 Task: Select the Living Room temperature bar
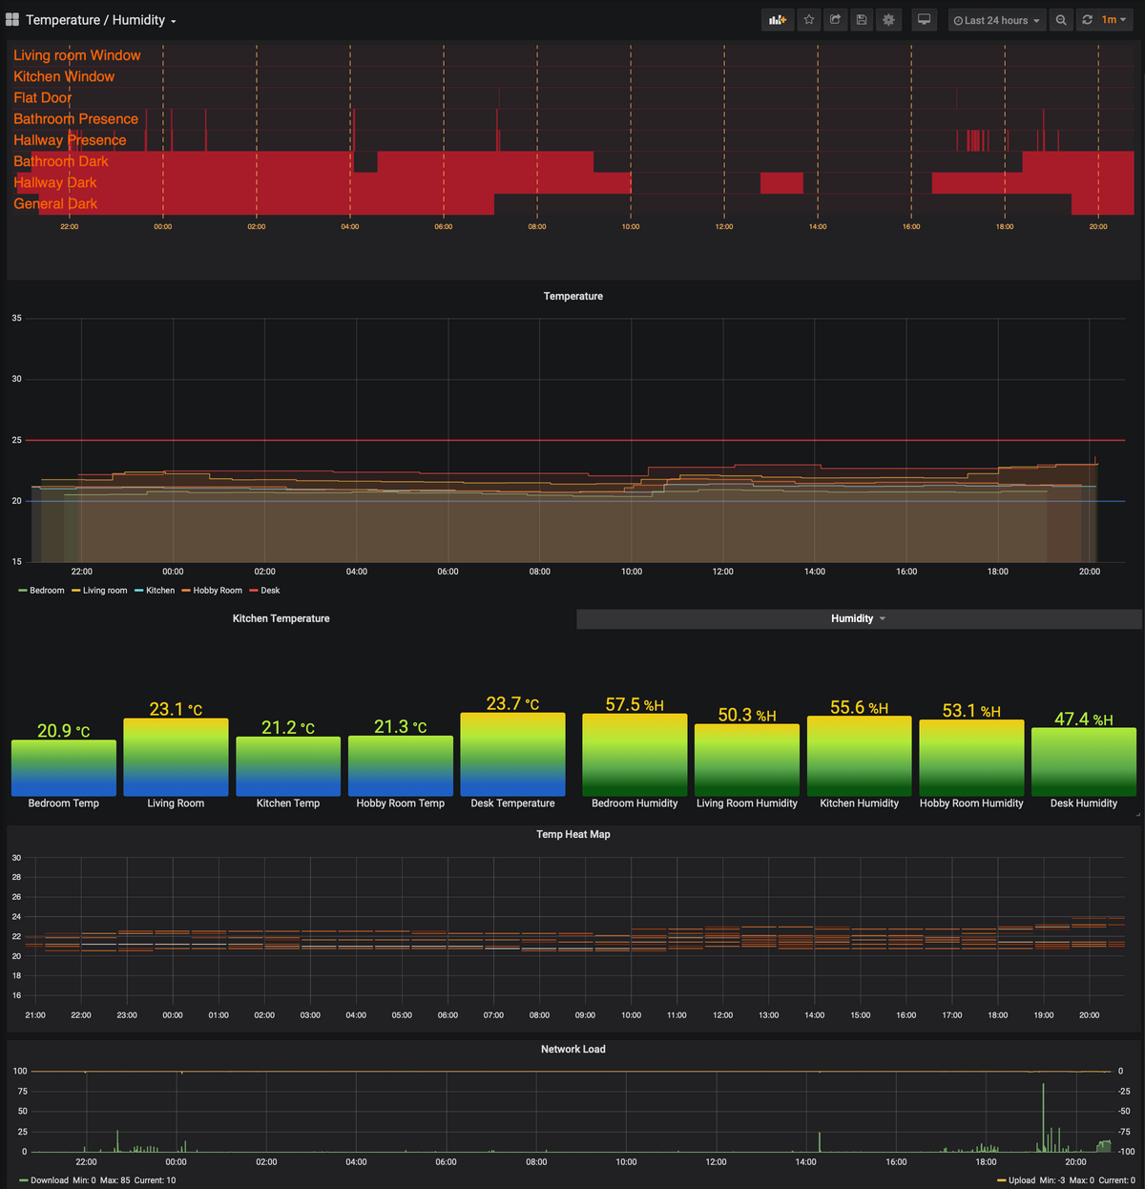pyautogui.click(x=176, y=757)
